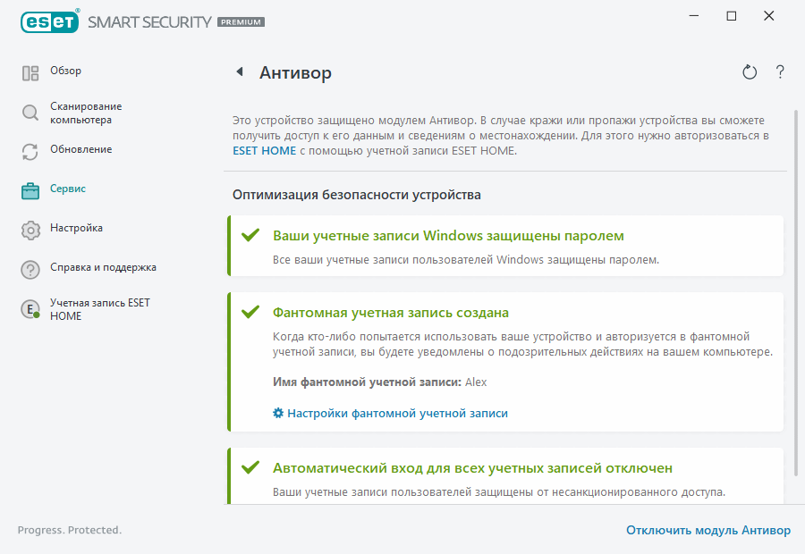
Task: Switch to the Обновление section
Action: pos(80,149)
